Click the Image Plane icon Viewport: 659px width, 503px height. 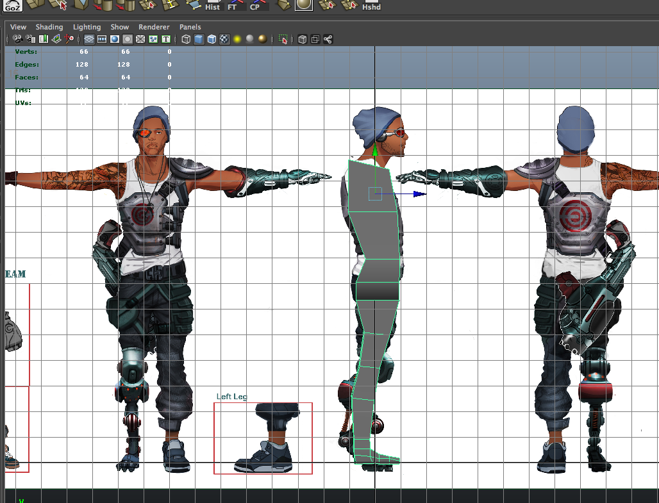click(56, 39)
